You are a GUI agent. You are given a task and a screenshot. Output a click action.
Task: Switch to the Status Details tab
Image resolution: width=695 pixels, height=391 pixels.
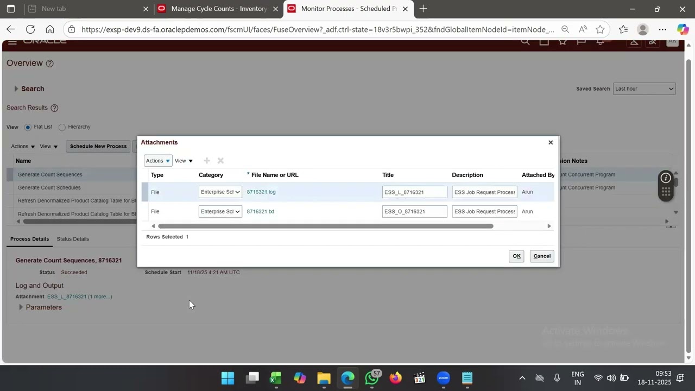(73, 239)
